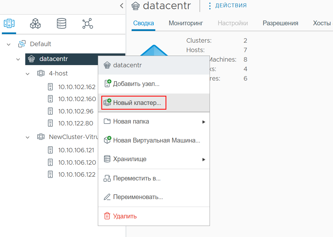Expand the Новая папка submenu arrow
The width and height of the screenshot is (333, 237).
pyautogui.click(x=204, y=122)
